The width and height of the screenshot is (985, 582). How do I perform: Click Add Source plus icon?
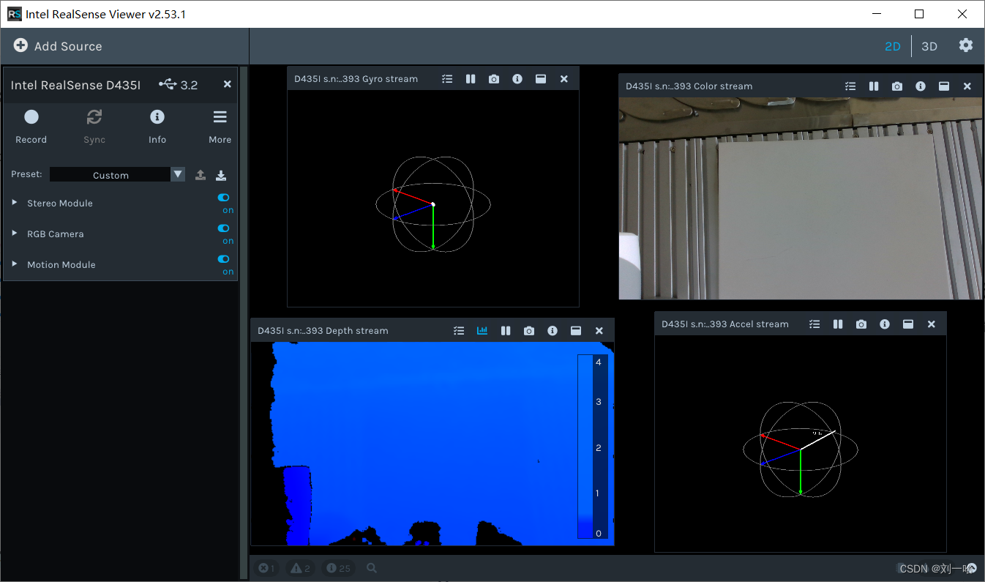pyautogui.click(x=20, y=45)
